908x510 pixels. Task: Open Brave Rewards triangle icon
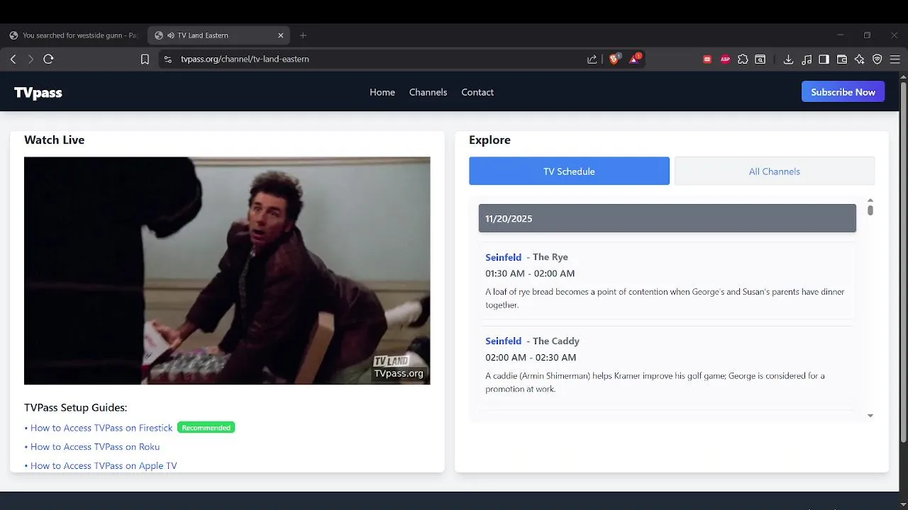[634, 59]
